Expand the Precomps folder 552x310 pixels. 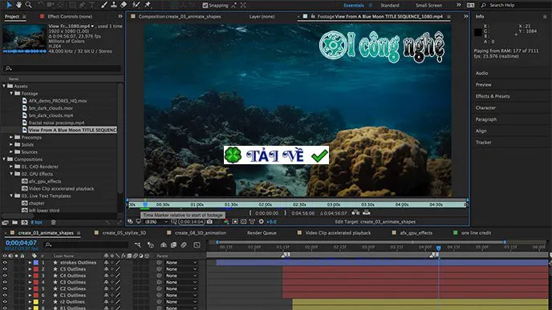(x=11, y=137)
